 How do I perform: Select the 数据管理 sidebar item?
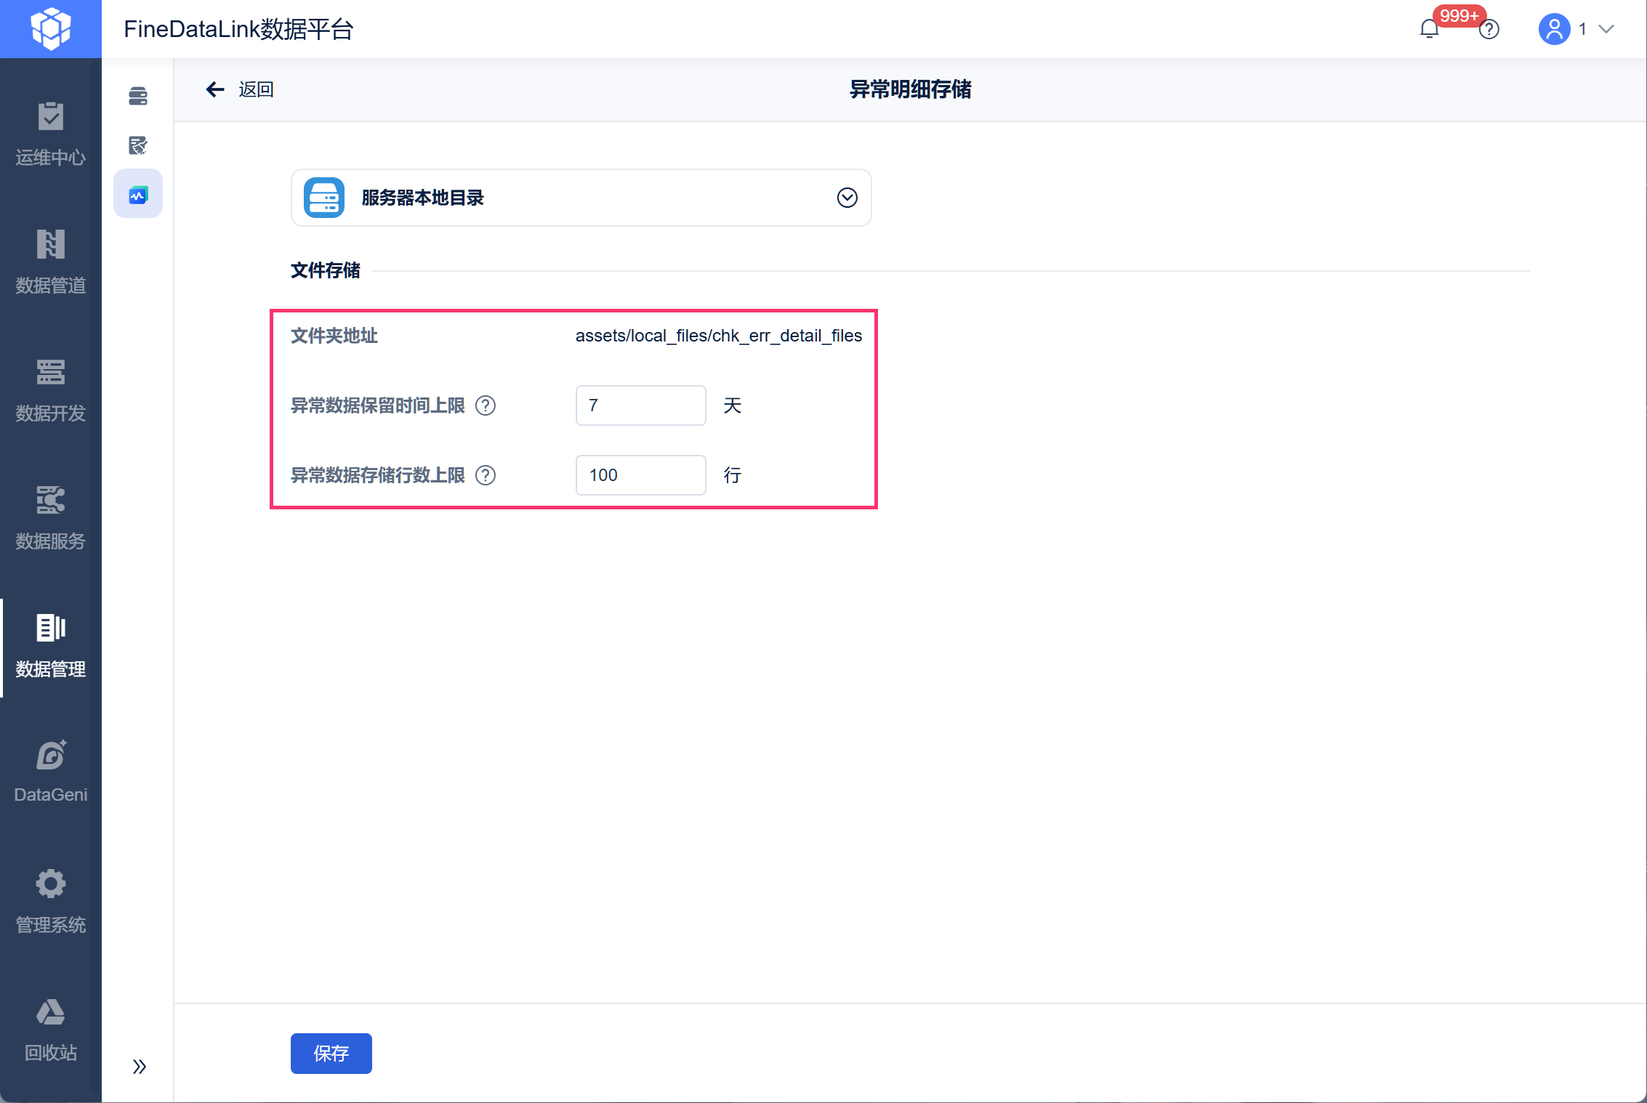click(51, 646)
